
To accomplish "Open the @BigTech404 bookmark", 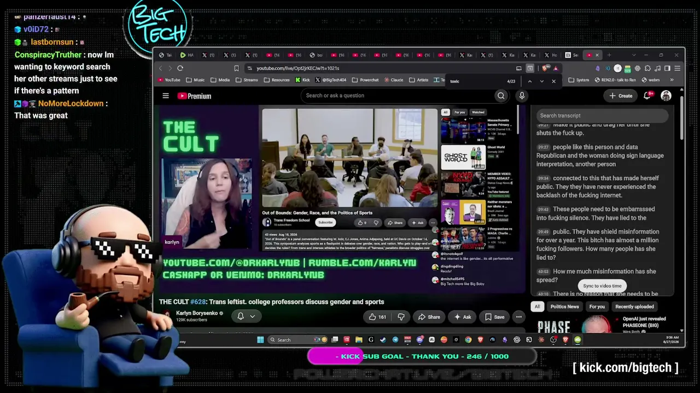I will point(331,80).
